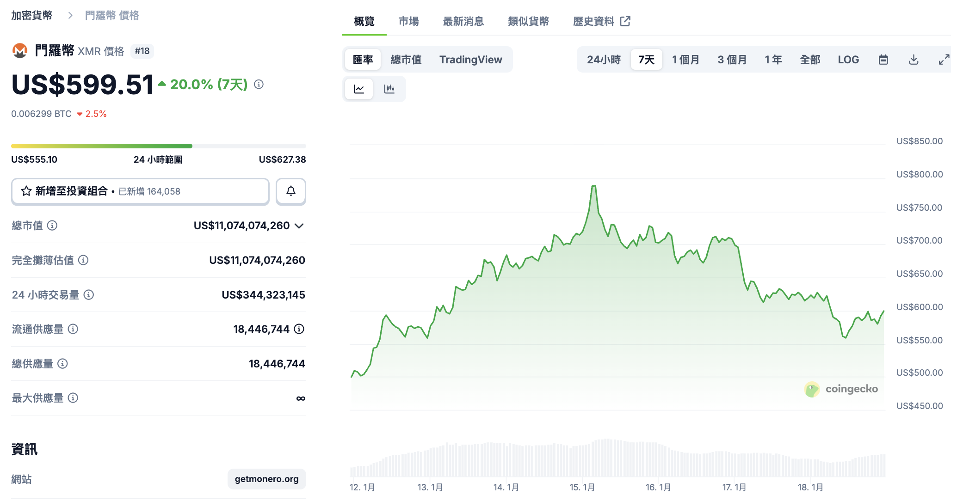Toggle LOG scale on chart
Image resolution: width=963 pixels, height=501 pixels.
[x=848, y=60]
